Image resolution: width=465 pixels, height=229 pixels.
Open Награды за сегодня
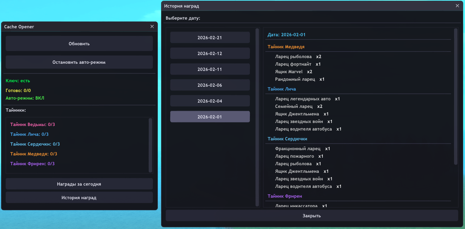[79, 184]
